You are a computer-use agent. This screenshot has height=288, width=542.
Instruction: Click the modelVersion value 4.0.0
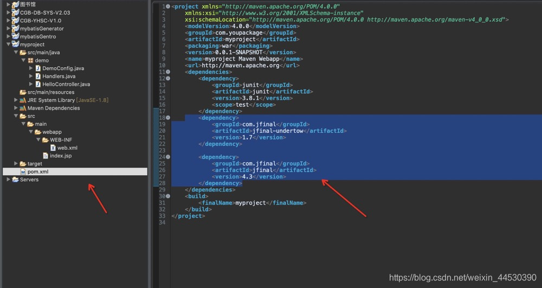240,26
